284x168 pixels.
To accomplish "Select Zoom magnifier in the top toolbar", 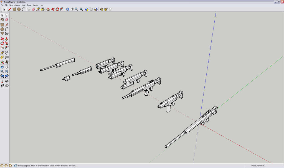I will [x=77, y=9].
